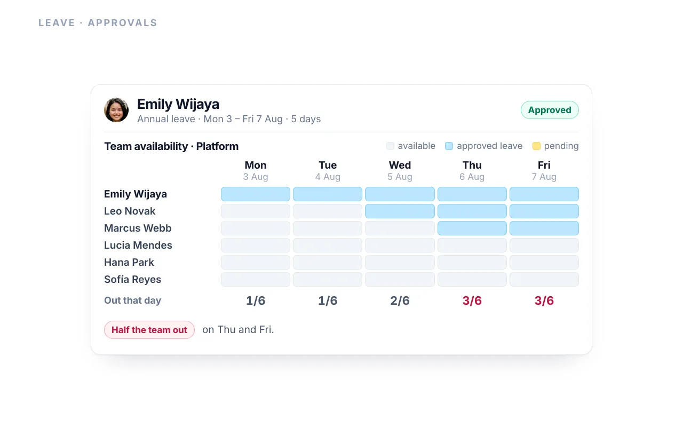This screenshot has height=427, width=683.
Task: Click Emily Wijaya's row name in table
Action: 136,194
